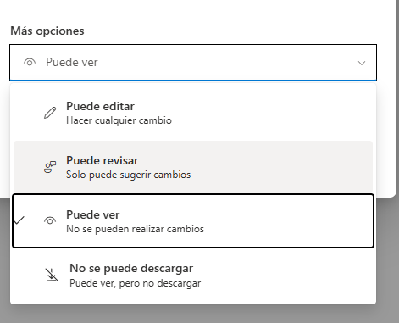
Task: Click the gray backdrop below the dropdown list
Action: coord(197,315)
